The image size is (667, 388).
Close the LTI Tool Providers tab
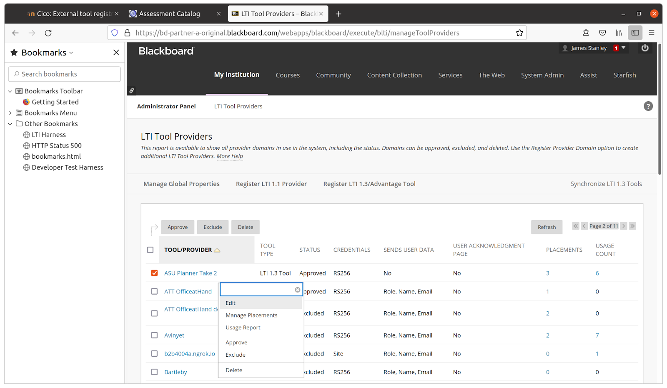pyautogui.click(x=321, y=14)
